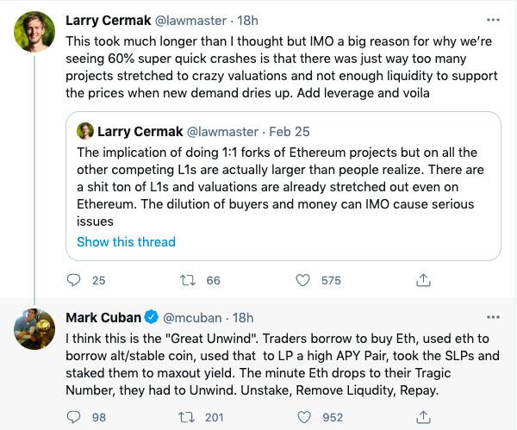Open more options on Mark Cuban's tweet
This screenshot has height=430, width=517.
(492, 318)
